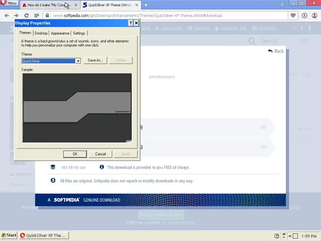Close the QuickSilver XP Theme tab
This screenshot has height=241, width=321.
click(137, 5)
